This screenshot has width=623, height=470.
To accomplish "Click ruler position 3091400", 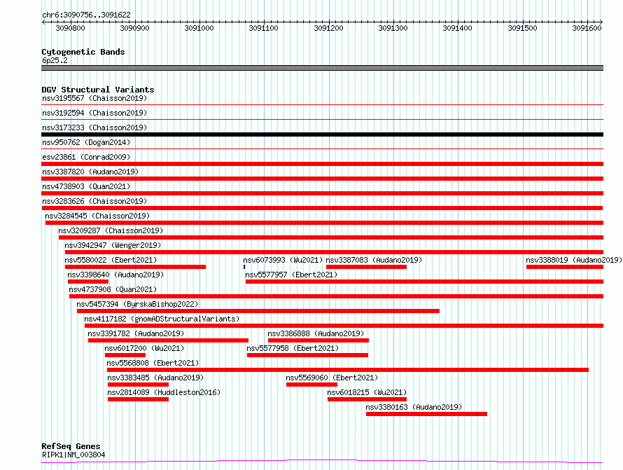I will tap(457, 28).
